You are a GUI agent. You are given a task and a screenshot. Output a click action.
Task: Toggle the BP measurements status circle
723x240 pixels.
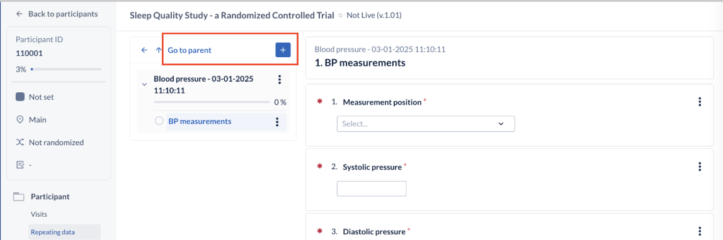(159, 121)
